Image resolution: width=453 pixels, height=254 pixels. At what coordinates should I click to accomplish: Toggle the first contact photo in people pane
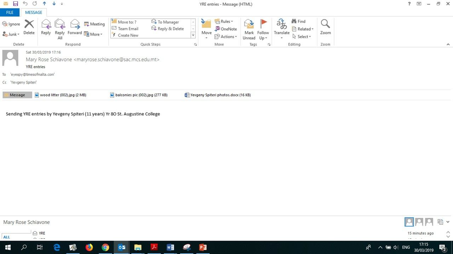(409, 222)
